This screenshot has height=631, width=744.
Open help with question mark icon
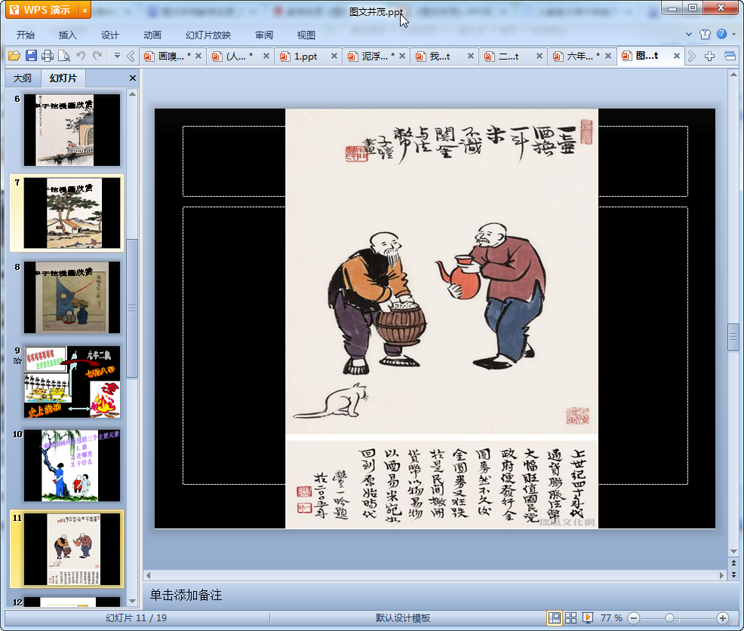click(721, 34)
